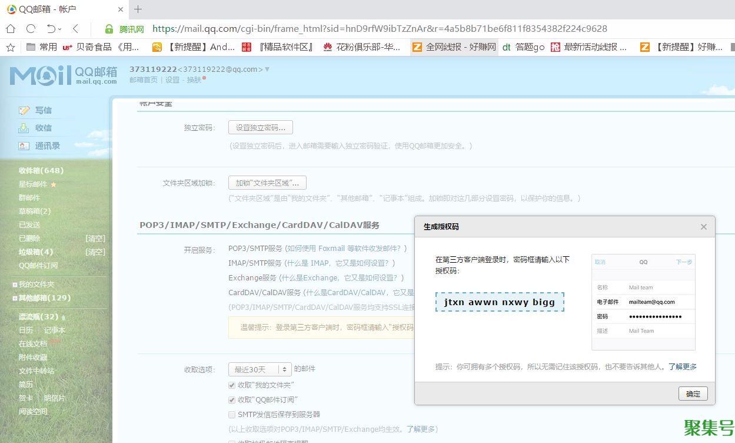Open a new browser tab

coord(138,9)
